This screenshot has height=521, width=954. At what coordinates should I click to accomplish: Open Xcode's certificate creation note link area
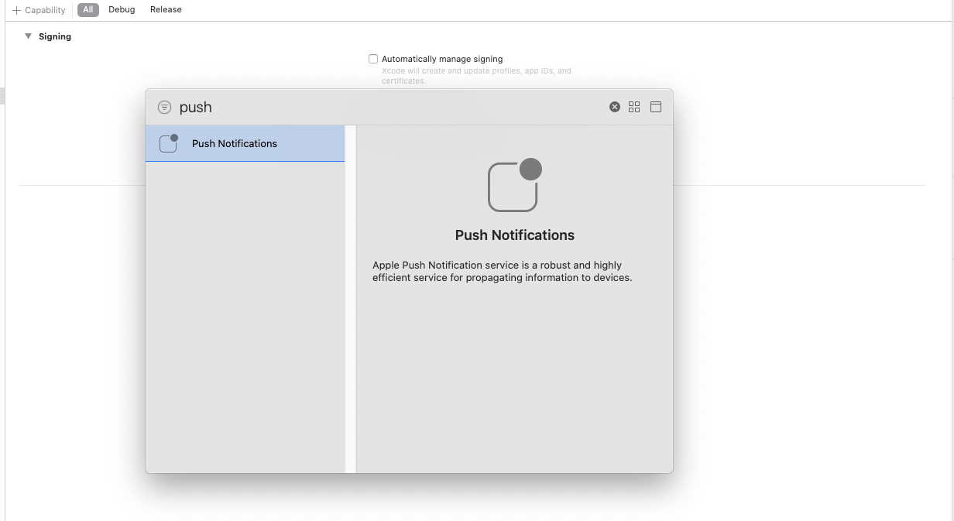click(x=476, y=75)
